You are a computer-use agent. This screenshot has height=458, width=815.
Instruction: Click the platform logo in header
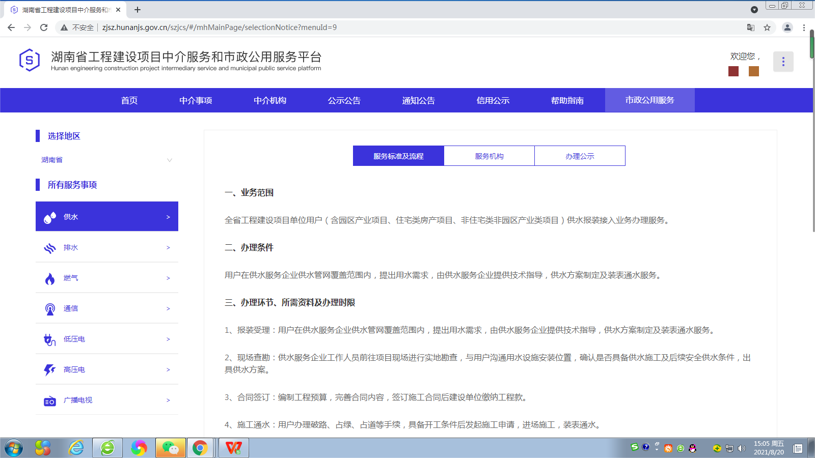tap(30, 60)
